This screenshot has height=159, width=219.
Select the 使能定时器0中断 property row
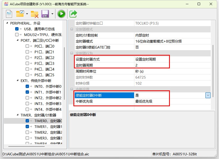104,95
